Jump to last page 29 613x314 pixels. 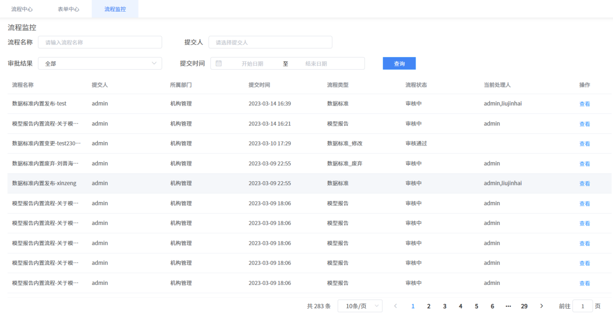pyautogui.click(x=524, y=306)
